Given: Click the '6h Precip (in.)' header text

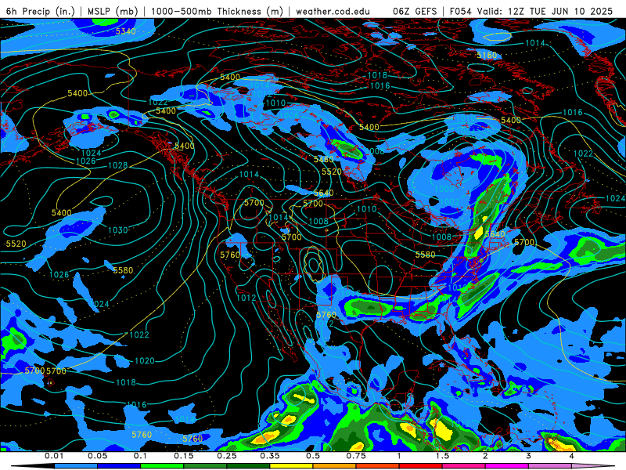Looking at the screenshot, I should point(41,11).
